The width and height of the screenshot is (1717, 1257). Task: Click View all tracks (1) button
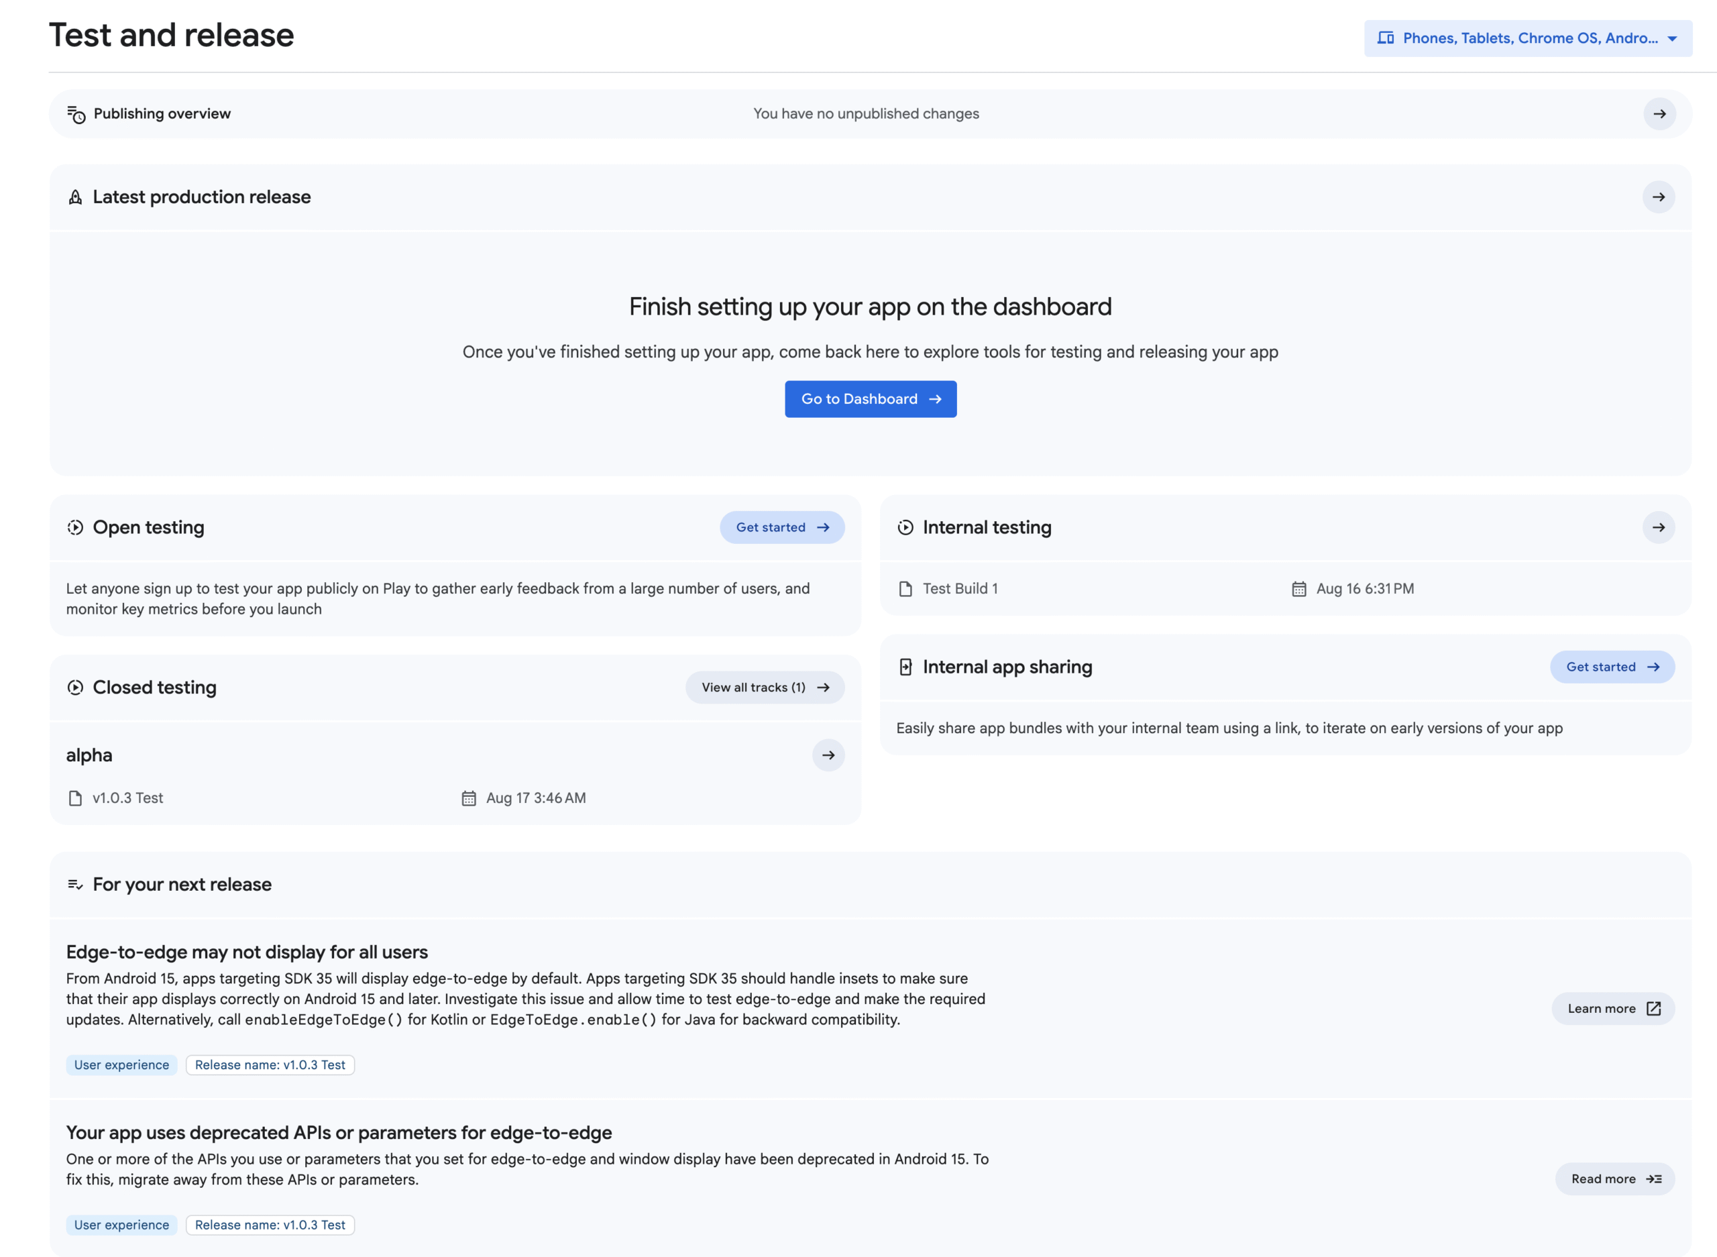tap(765, 688)
